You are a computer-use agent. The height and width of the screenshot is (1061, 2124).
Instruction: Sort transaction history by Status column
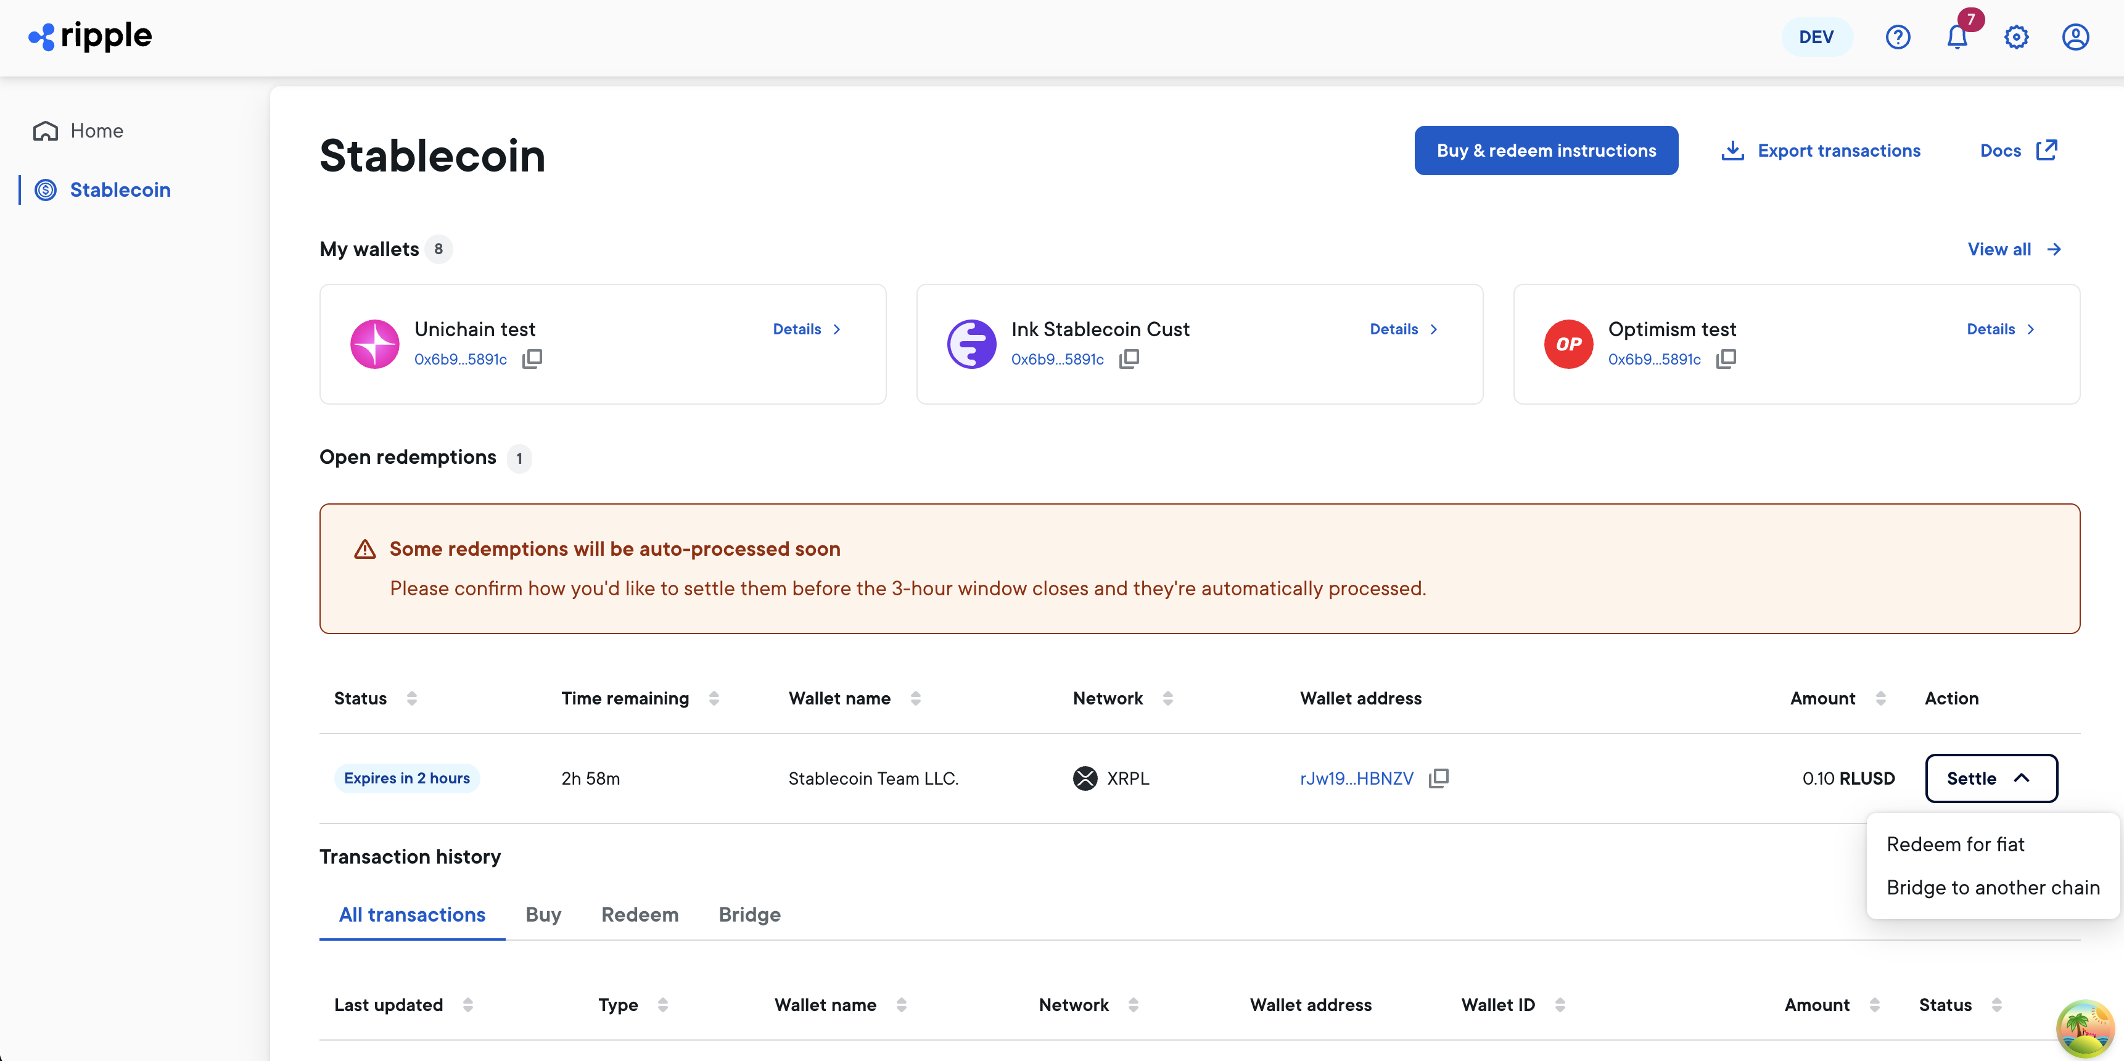(x=1996, y=1005)
